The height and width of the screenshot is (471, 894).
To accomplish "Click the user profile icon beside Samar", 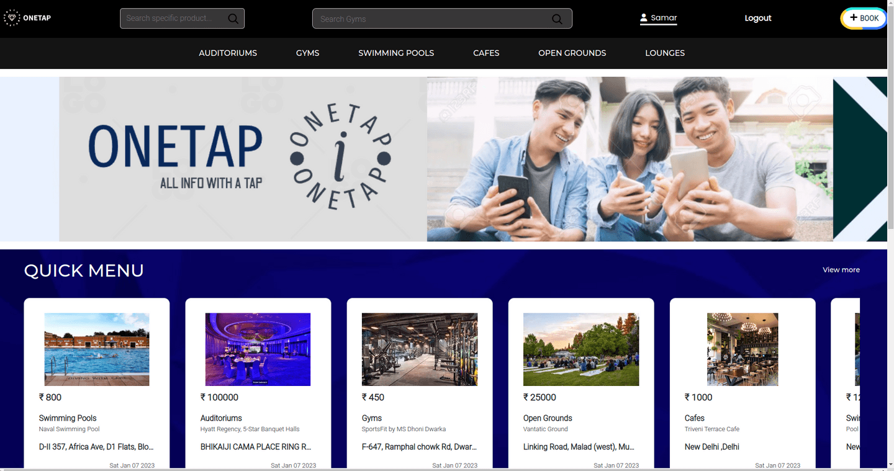I will pyautogui.click(x=644, y=18).
